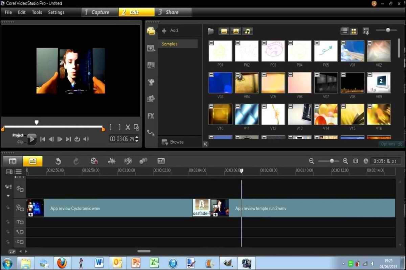Select Project playback mode

[x=18, y=135]
